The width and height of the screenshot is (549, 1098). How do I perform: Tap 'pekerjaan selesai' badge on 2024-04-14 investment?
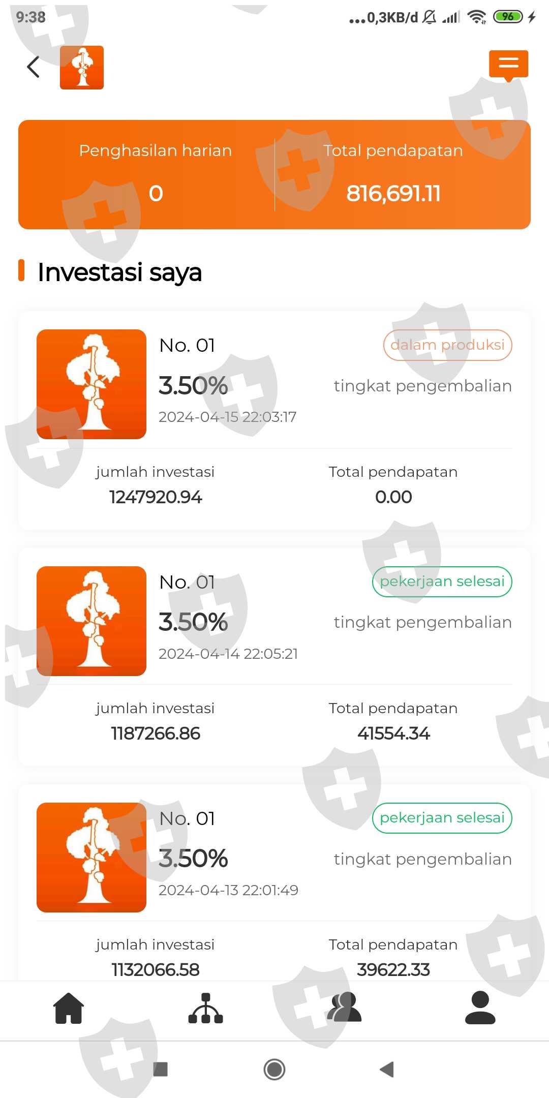pos(442,582)
